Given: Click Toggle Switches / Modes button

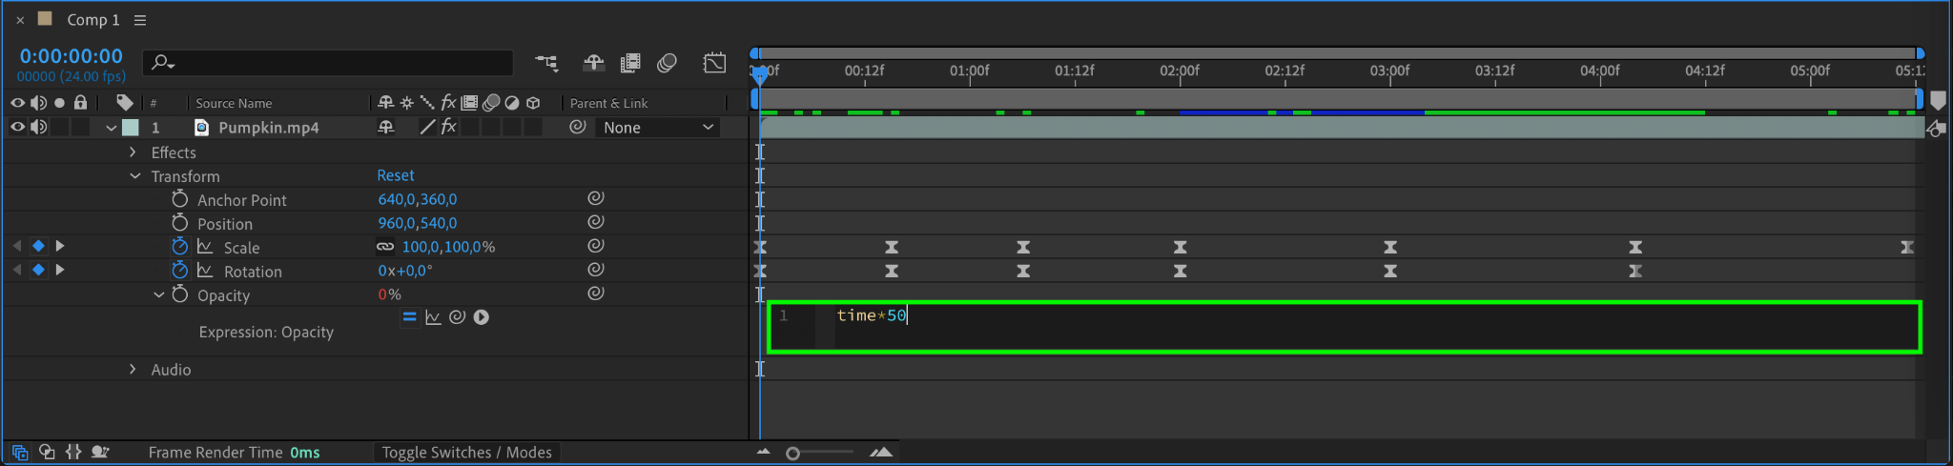Looking at the screenshot, I should tap(467, 453).
